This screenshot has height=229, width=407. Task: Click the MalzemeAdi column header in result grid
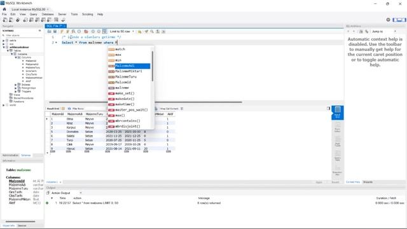(x=75, y=114)
